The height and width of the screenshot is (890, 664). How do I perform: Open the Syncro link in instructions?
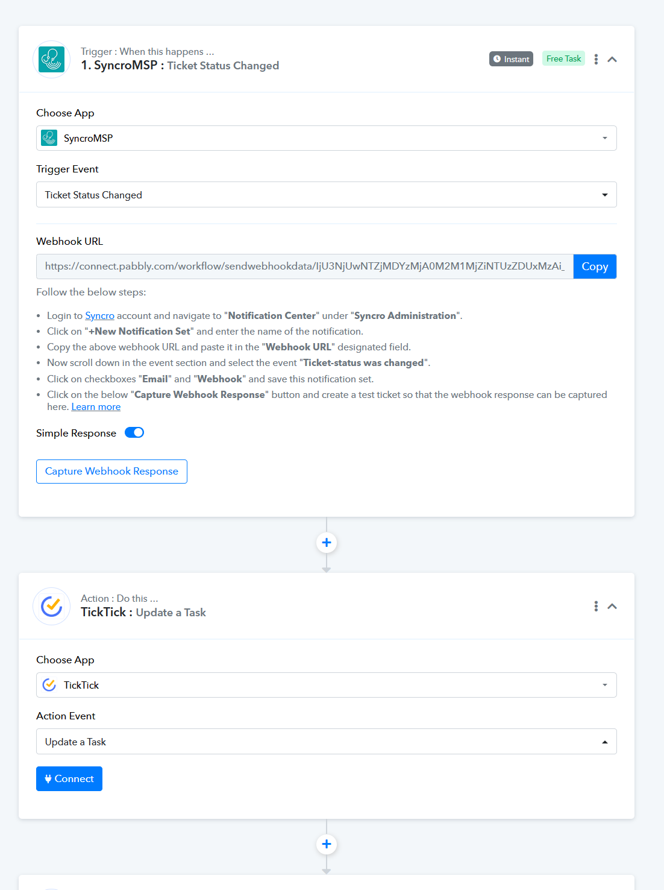pyautogui.click(x=99, y=316)
